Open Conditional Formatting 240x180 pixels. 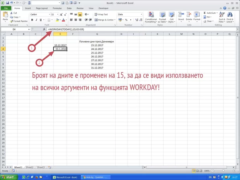(151, 17)
